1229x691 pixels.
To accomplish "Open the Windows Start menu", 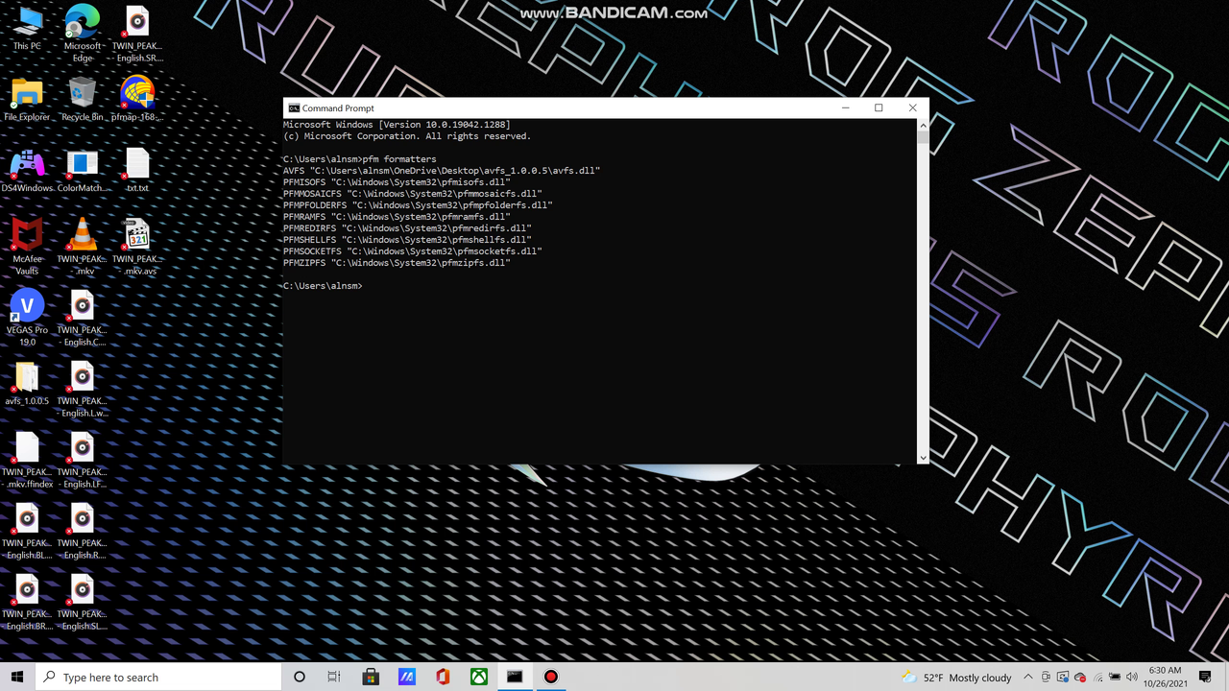I will point(17,677).
